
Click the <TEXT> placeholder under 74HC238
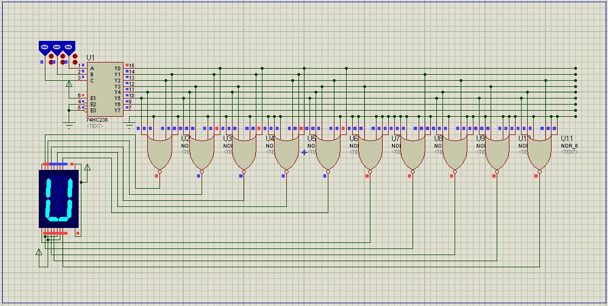pos(95,126)
